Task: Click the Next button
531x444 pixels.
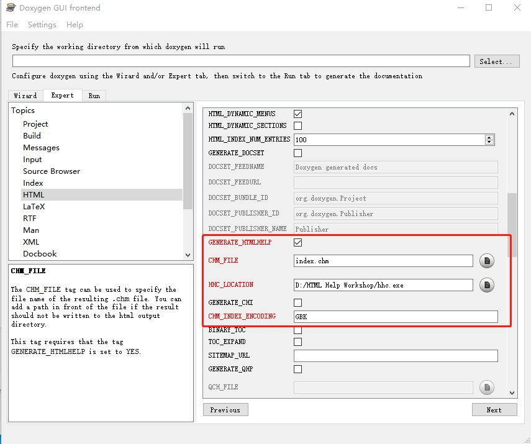Action: pyautogui.click(x=494, y=410)
